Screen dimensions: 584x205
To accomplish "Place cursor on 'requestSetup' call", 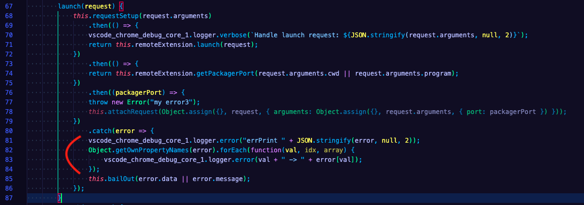I will point(116,15).
